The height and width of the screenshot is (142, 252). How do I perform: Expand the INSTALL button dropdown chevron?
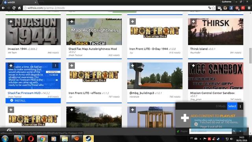tap(11, 101)
